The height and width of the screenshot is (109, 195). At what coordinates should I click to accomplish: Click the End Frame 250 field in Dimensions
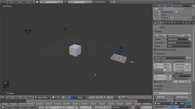click(x=182, y=67)
